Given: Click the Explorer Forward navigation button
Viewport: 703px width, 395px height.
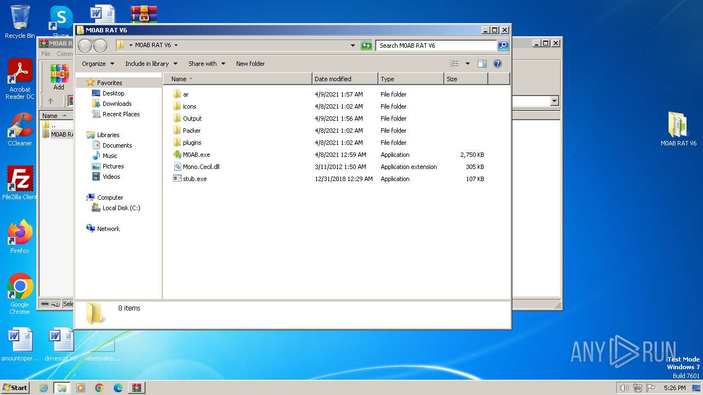Looking at the screenshot, I should coord(100,46).
